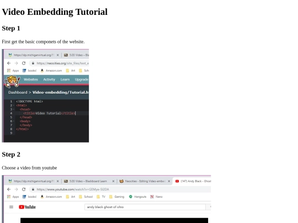Click the DOCTYPE html code line
Viewport: 298px width, 223px height.
(x=29, y=101)
